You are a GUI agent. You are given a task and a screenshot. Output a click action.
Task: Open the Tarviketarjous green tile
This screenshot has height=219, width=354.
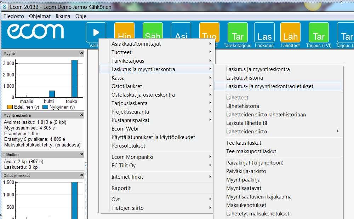coord(238,32)
